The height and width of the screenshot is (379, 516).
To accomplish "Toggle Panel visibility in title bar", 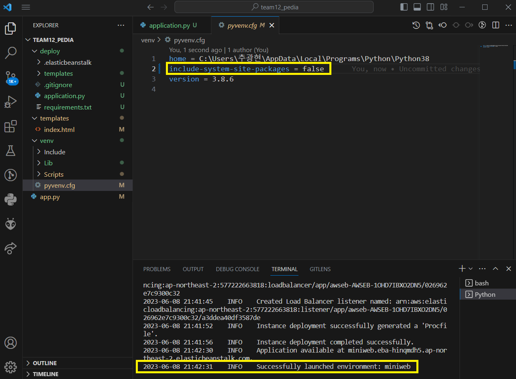I will pos(417,7).
